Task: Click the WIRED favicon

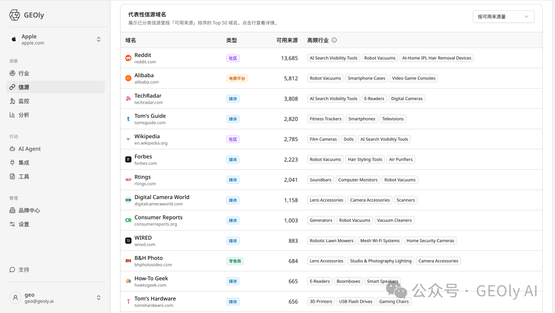Action: pos(128,241)
